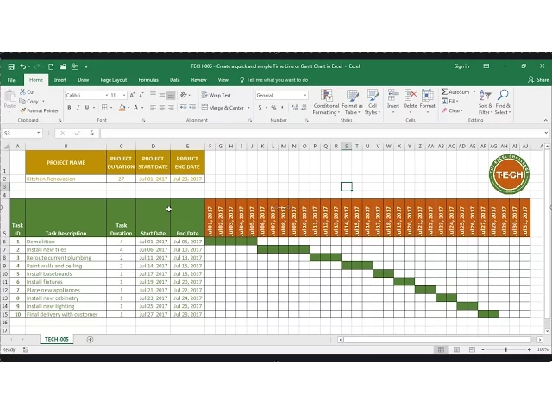Click Decrease Indent icon
Image resolution: width=552 pixels, height=414 pixels.
pos(184,107)
